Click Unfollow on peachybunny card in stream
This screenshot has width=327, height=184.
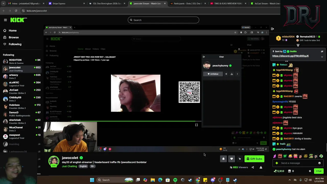[213, 74]
